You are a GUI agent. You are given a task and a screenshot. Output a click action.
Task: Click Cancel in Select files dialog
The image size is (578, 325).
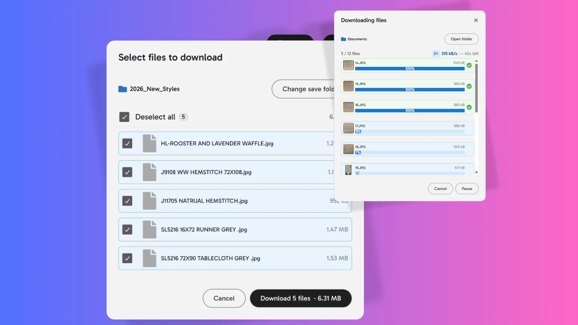pos(224,298)
